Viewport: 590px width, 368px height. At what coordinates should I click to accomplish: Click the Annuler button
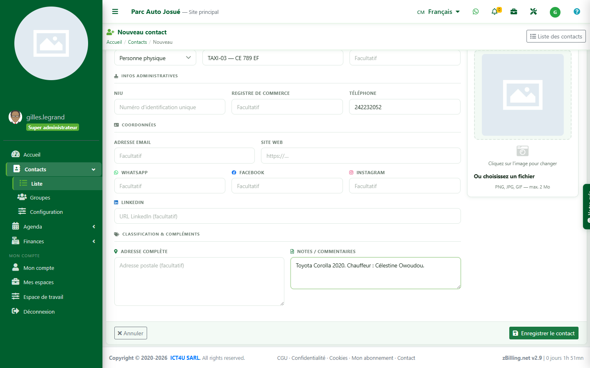coord(131,333)
